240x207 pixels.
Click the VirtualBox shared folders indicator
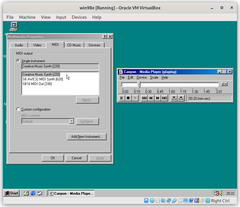(180, 201)
